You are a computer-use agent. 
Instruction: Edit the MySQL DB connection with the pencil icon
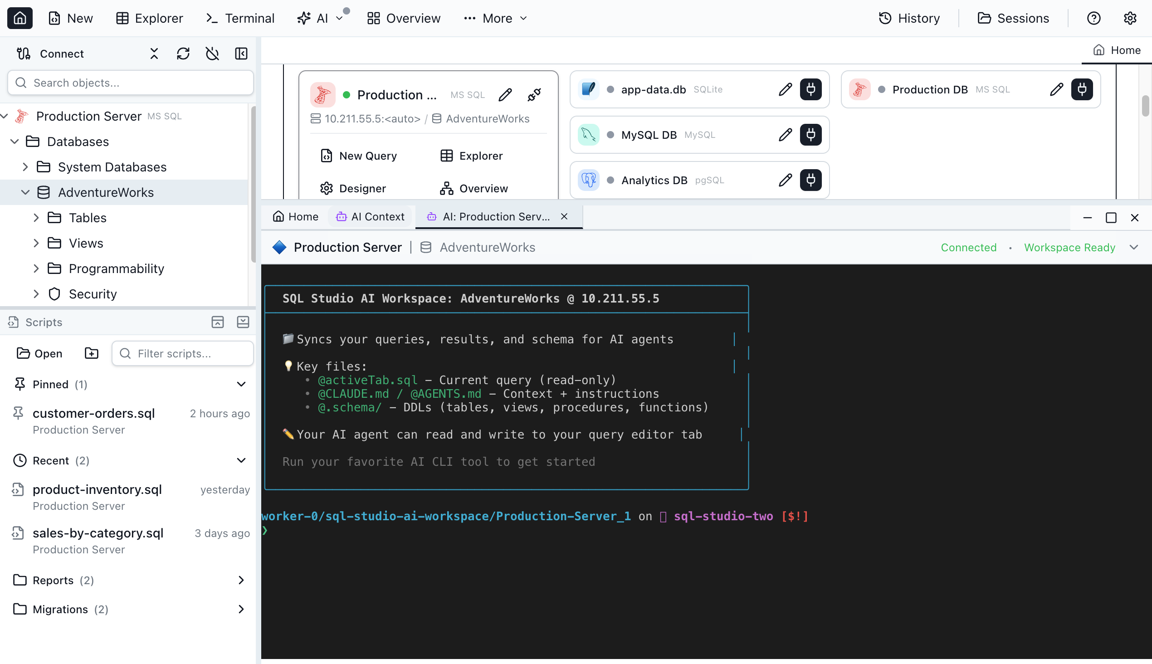(x=785, y=135)
